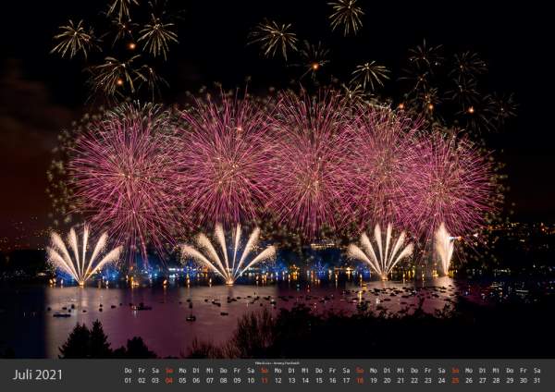Select date 20 in the calendar strip
The height and width of the screenshot is (392, 555).
(388, 381)
